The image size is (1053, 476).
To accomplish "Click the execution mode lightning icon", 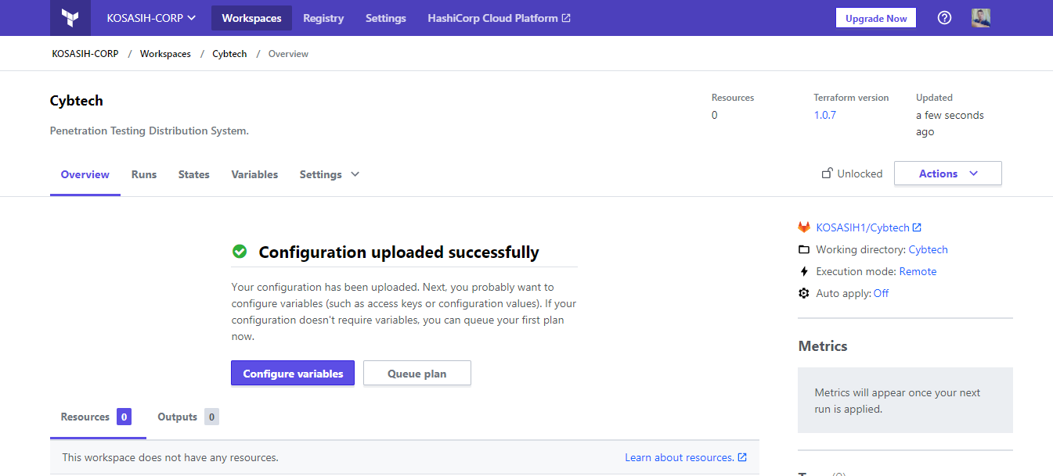I will [x=804, y=271].
